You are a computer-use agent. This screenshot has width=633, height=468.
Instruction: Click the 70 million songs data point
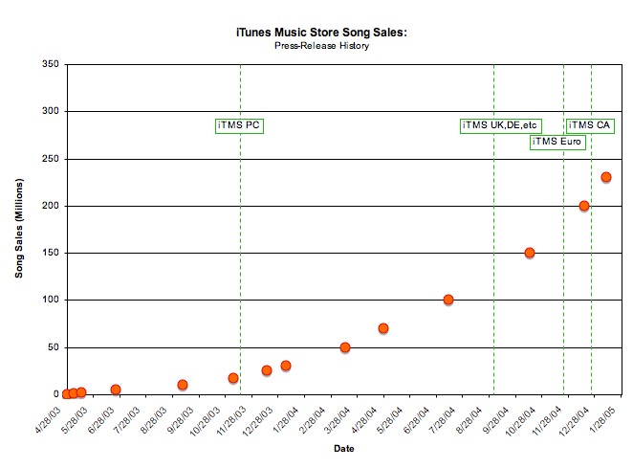(x=383, y=328)
